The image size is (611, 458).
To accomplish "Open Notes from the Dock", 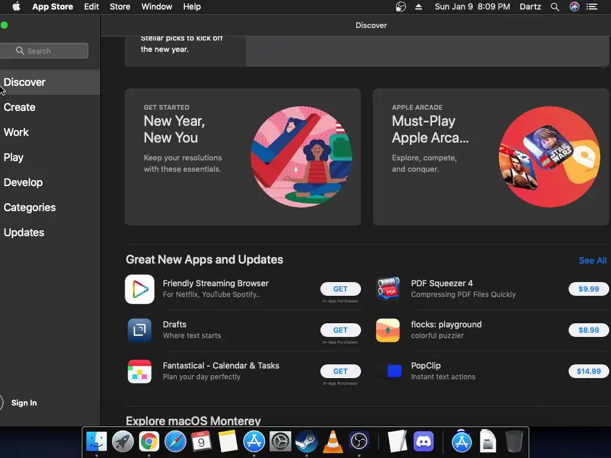I will [x=228, y=442].
